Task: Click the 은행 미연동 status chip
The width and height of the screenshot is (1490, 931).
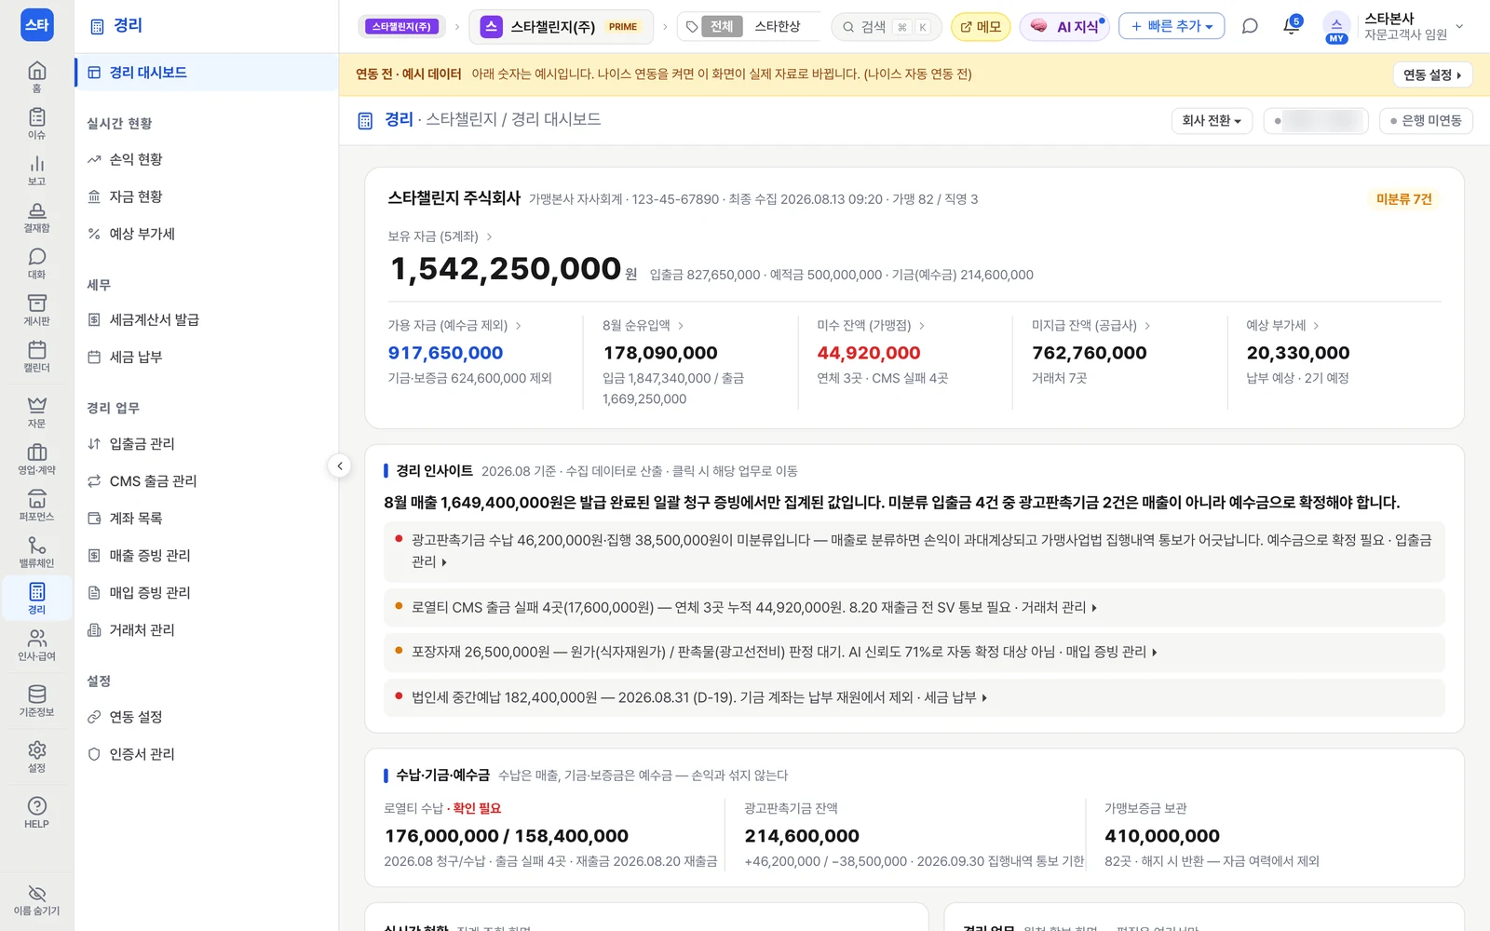Action: tap(1426, 121)
